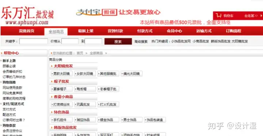
Task: Open the 货到付款 navigation tab
Action: (x=115, y=31)
